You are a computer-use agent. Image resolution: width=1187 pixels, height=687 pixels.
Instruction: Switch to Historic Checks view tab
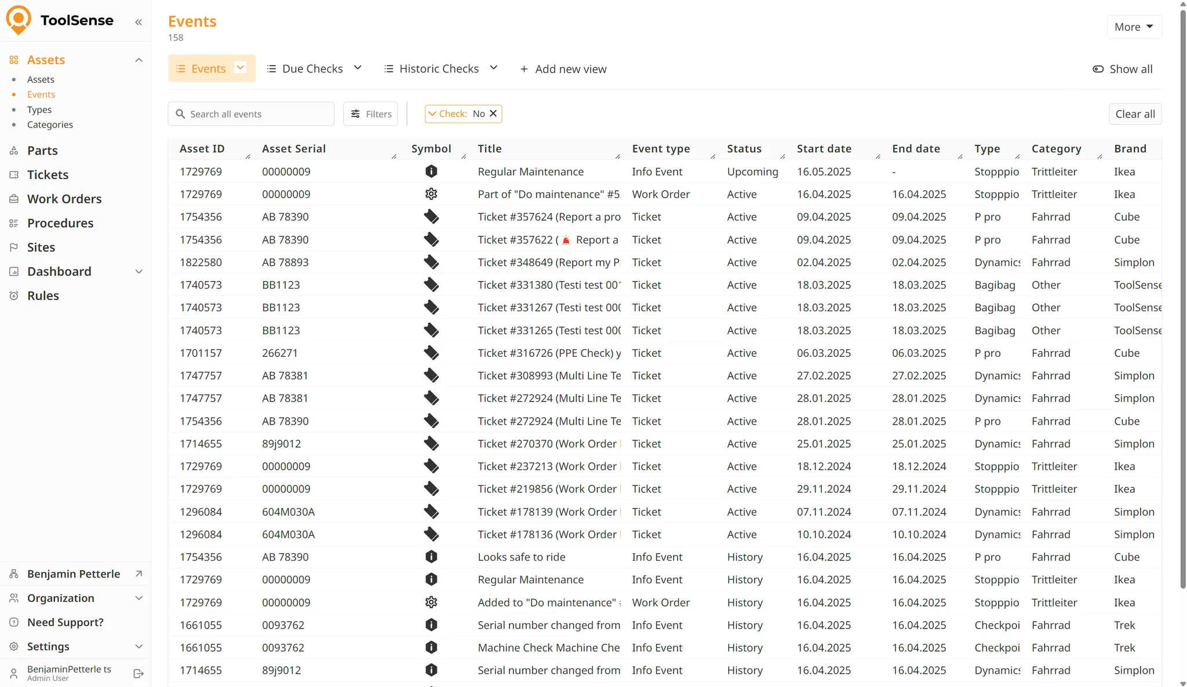pyautogui.click(x=439, y=69)
